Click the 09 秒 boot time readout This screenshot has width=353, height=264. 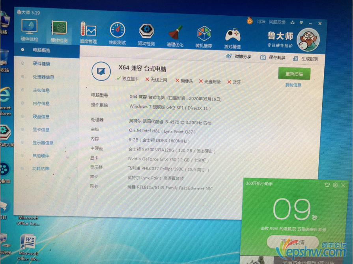coord(295,209)
